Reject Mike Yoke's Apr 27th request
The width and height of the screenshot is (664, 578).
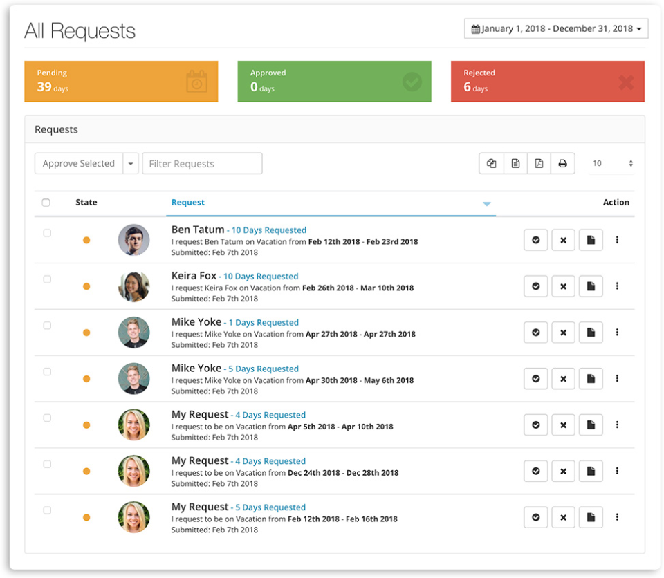(x=563, y=333)
